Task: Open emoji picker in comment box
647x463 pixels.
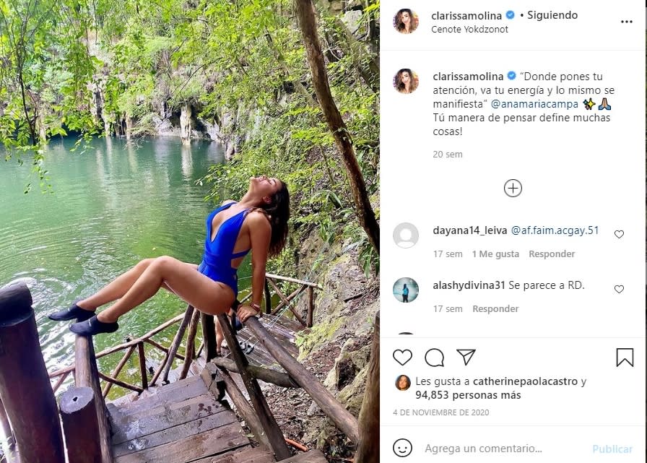Action: [402, 449]
